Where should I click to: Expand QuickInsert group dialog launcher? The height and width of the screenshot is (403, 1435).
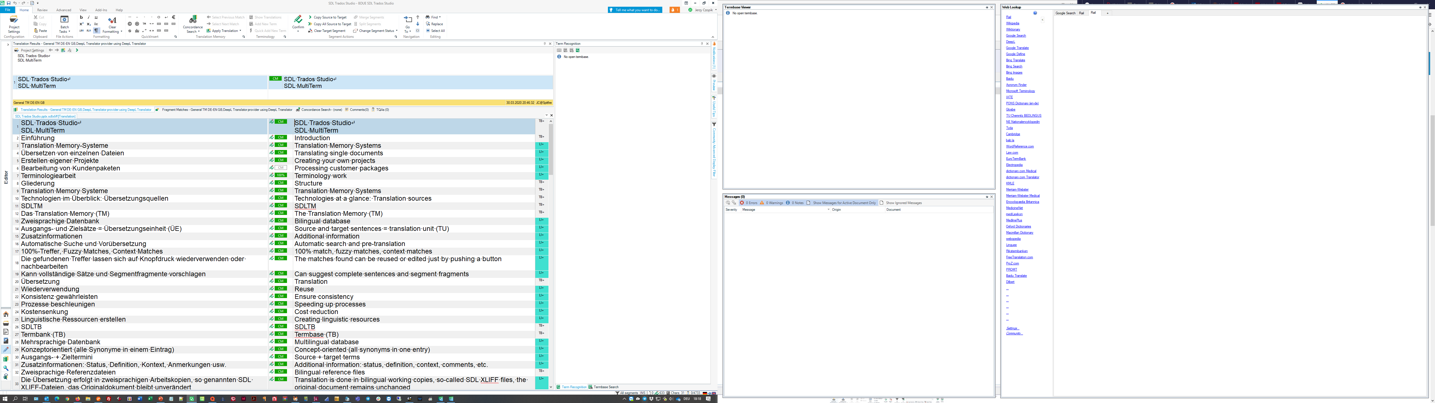coord(175,37)
